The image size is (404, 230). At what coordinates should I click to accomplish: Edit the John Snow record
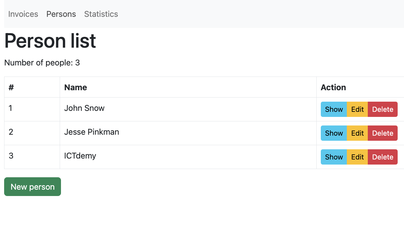[357, 109]
